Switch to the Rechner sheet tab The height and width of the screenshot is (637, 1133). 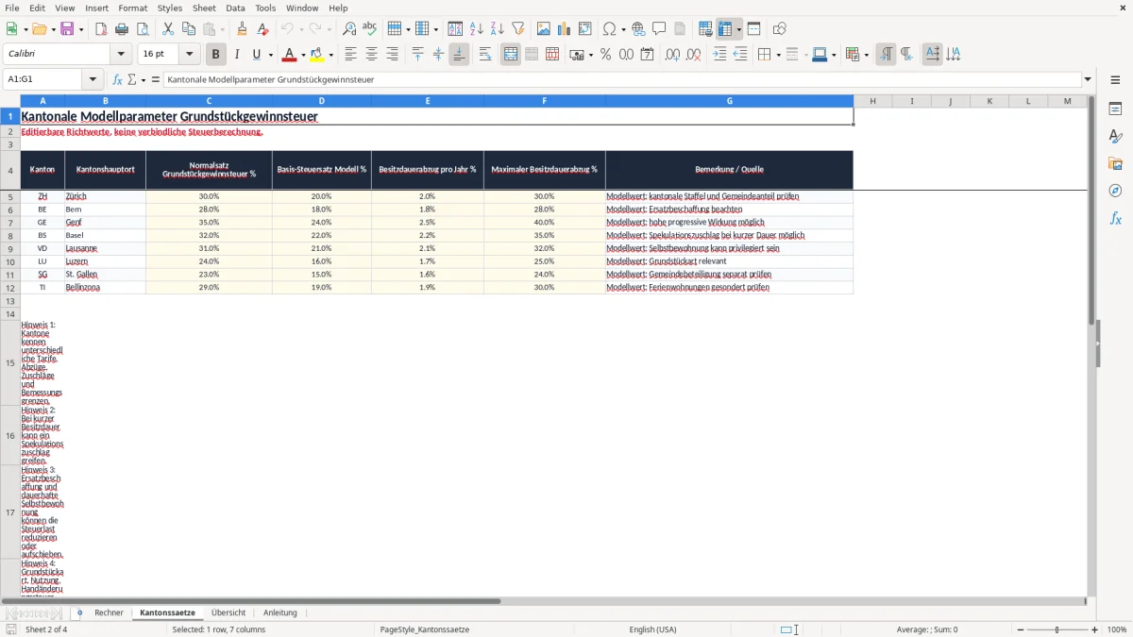click(x=109, y=613)
